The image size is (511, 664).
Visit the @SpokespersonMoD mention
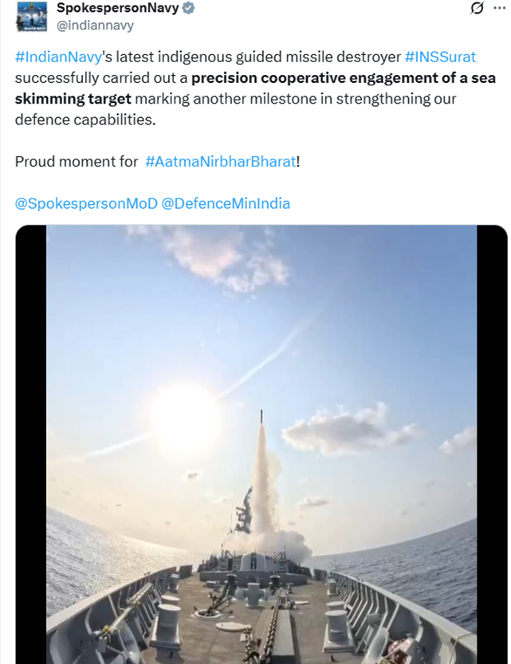pos(86,203)
